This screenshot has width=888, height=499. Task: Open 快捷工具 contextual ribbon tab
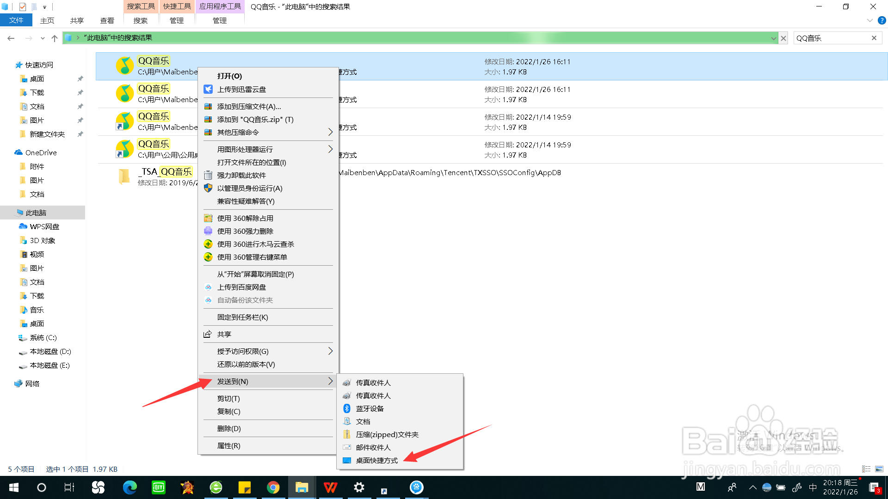pyautogui.click(x=177, y=6)
